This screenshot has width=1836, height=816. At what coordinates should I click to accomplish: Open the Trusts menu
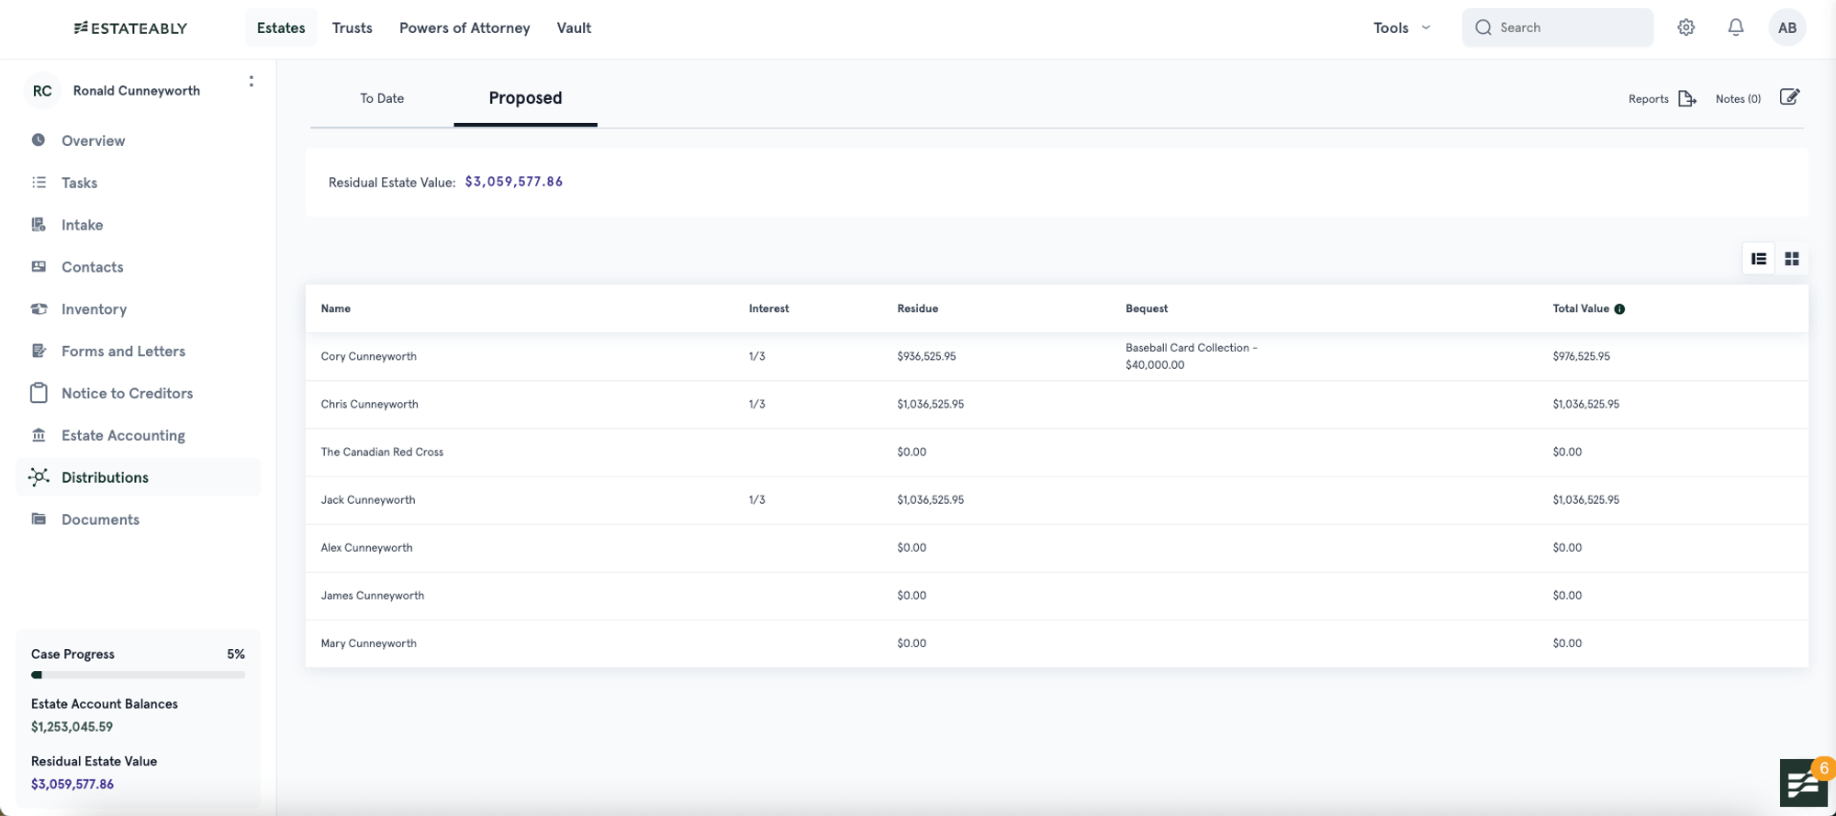tap(352, 28)
